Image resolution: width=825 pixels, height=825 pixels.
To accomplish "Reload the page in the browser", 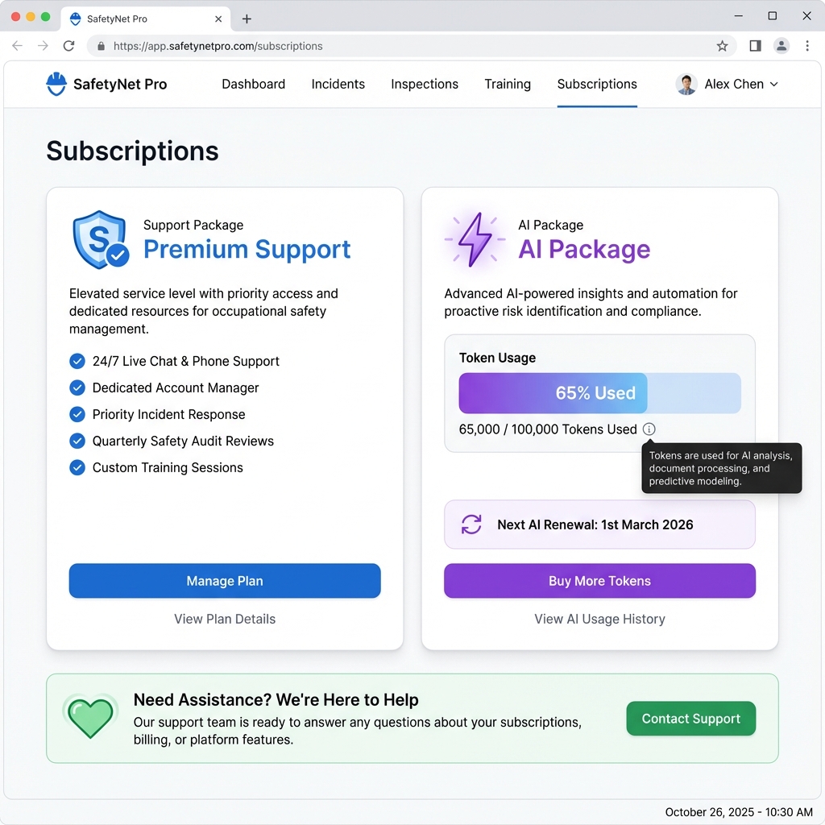I will (69, 46).
